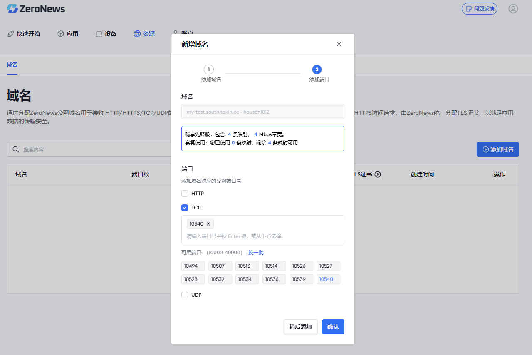This screenshot has width=532, height=355.
Task: Enable the HTTP checkbox
Action: coord(185,193)
